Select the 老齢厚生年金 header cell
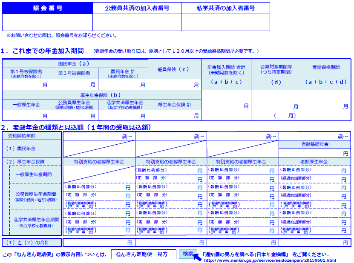Image resolution: width=354 pixels, height=263 pixels. point(315,162)
